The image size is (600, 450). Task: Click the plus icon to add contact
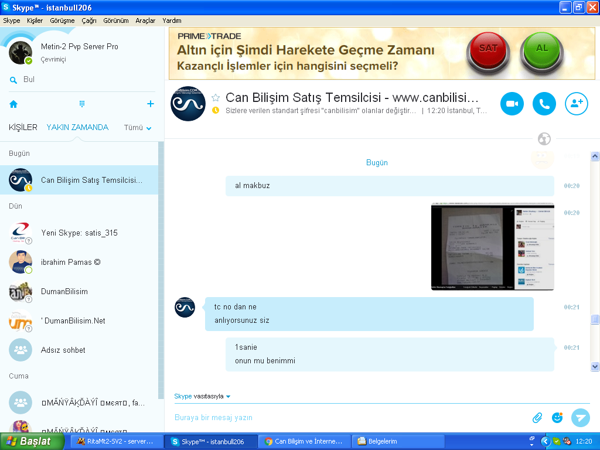(150, 104)
